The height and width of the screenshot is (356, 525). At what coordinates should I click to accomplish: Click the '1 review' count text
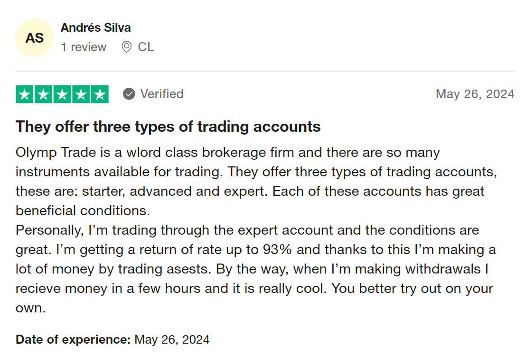(84, 47)
